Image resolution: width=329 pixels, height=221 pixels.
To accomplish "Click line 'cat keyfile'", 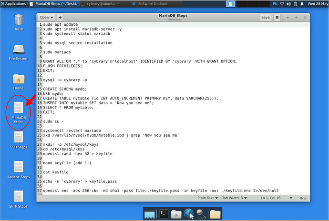I will coord(56,172).
